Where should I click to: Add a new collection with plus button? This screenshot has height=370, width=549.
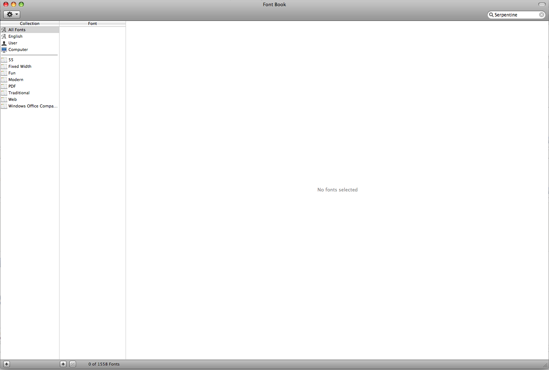[x=7, y=364]
